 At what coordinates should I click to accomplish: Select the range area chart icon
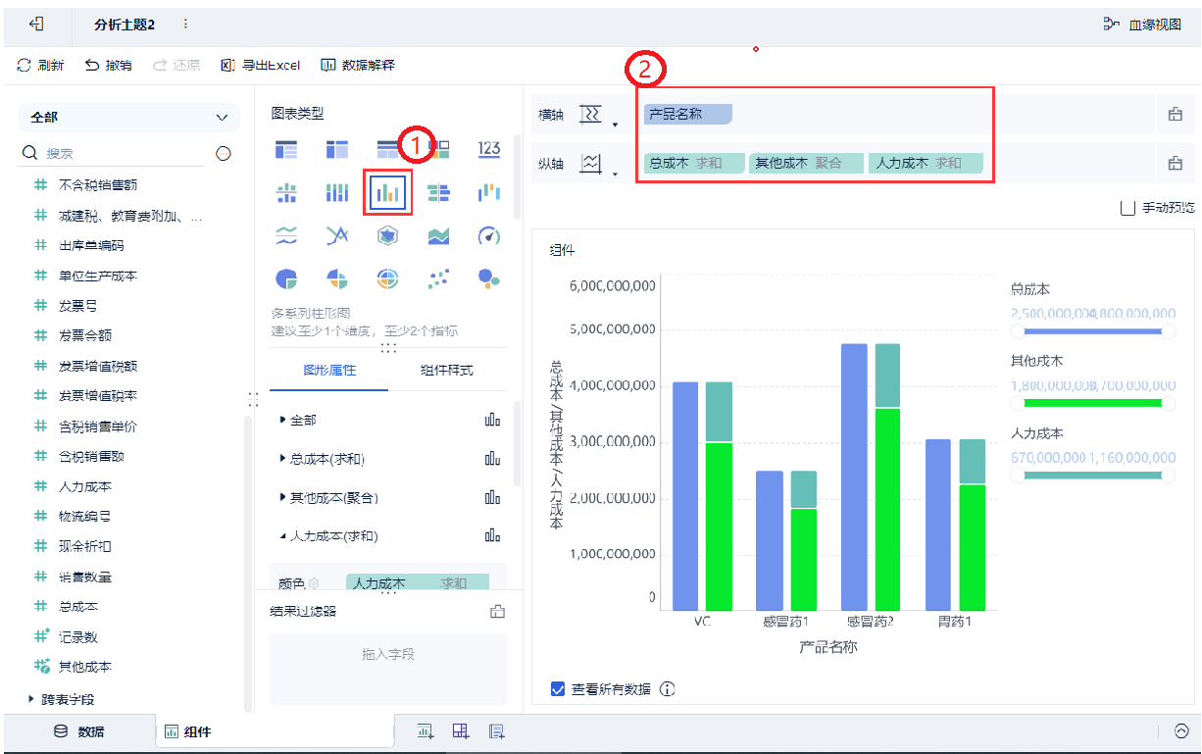click(438, 235)
